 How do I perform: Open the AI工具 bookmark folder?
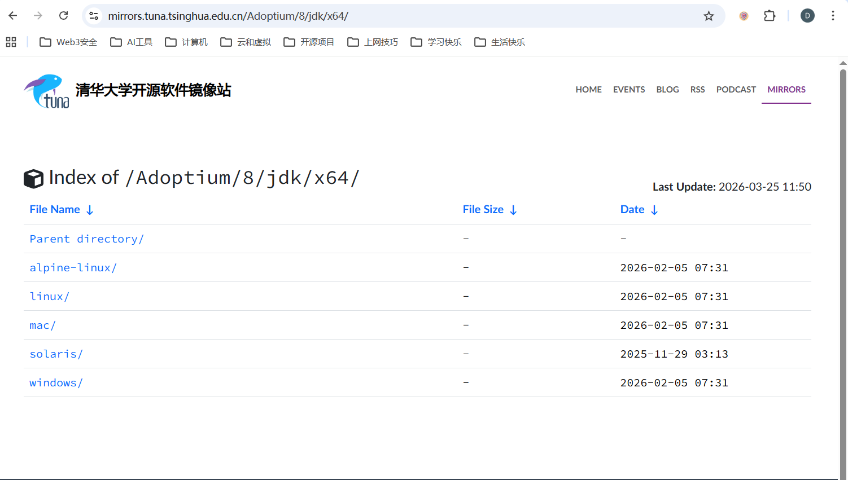[x=132, y=42]
